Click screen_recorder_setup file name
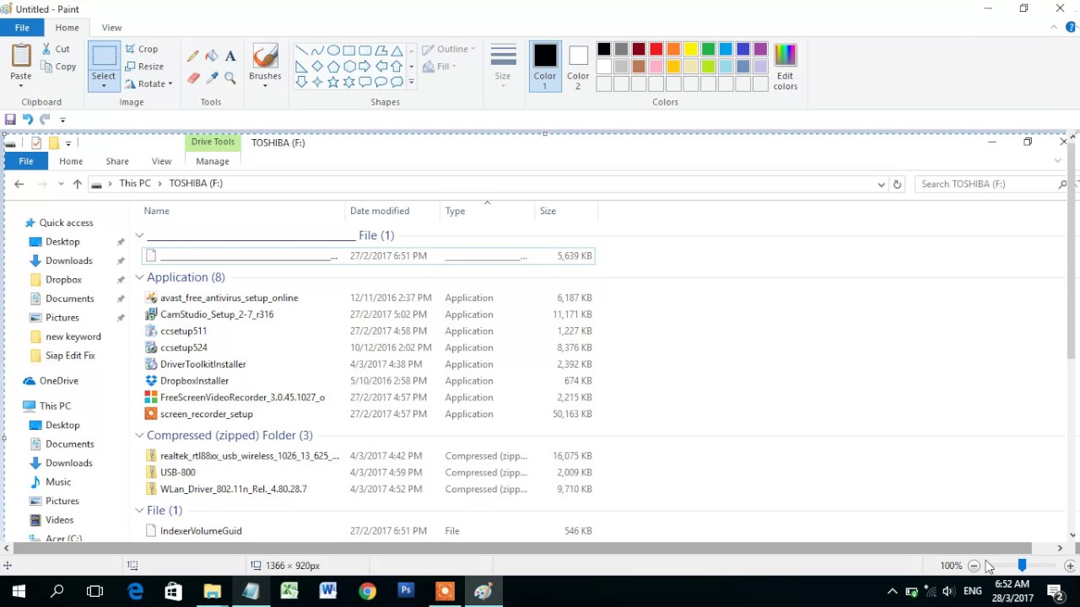The image size is (1080, 607). tap(207, 414)
